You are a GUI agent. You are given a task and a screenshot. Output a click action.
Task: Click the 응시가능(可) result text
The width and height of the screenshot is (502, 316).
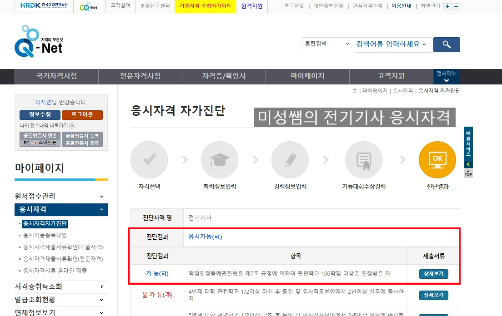point(205,237)
